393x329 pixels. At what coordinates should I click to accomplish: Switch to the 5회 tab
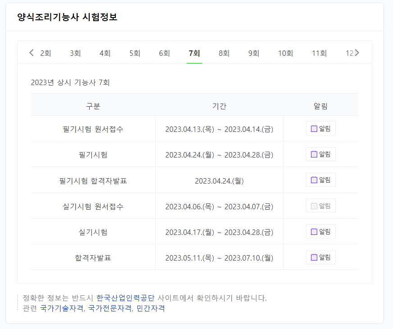[135, 53]
